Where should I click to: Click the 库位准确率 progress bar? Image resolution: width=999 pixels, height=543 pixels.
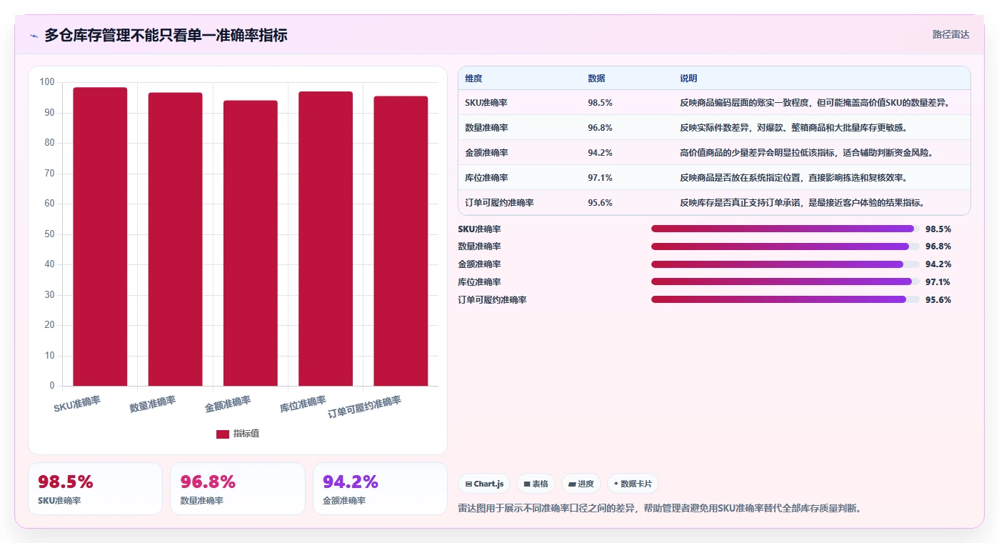coord(785,282)
